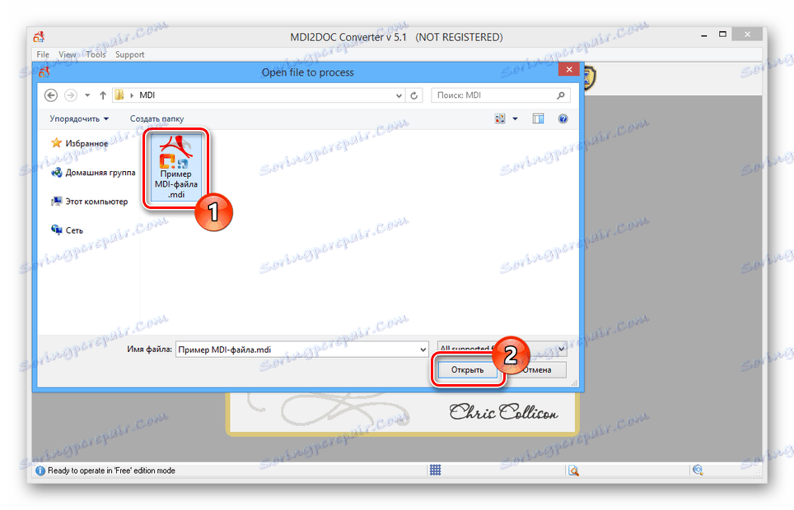Click the MDI folder in address bar

click(x=147, y=95)
